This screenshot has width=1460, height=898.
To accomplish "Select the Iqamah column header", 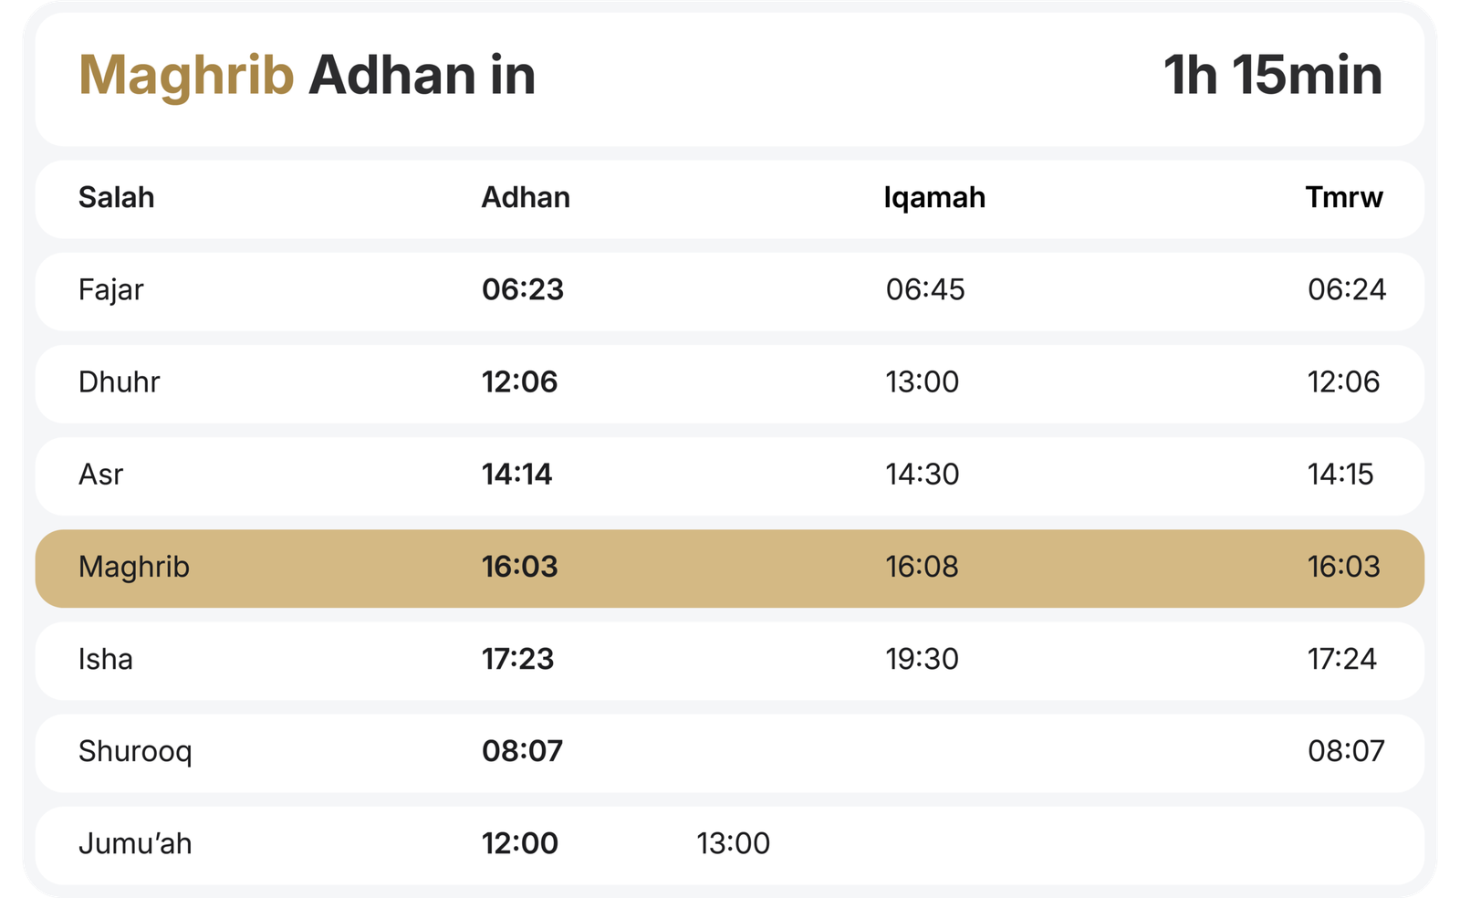I will pos(934,198).
